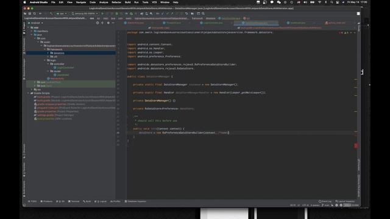Open the Build menu
The image size is (390, 219).
[127, 2]
